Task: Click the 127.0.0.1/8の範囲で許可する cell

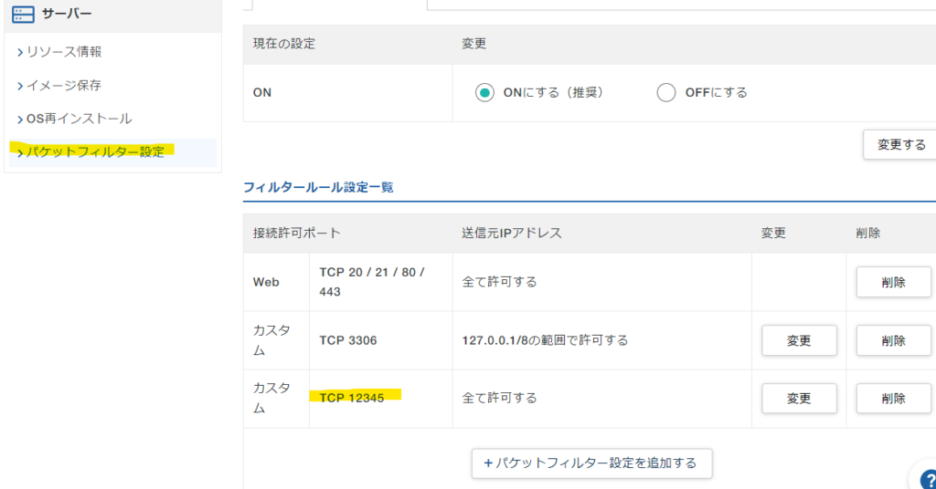Action: [x=546, y=340]
